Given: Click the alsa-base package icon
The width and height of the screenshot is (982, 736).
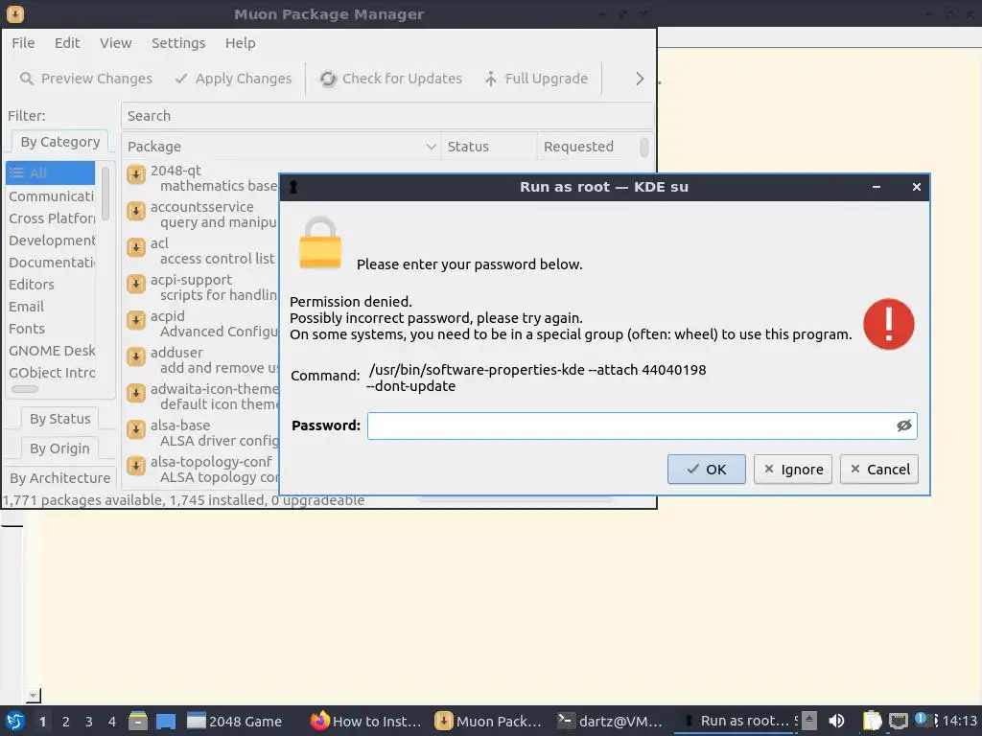Looking at the screenshot, I should 136,429.
